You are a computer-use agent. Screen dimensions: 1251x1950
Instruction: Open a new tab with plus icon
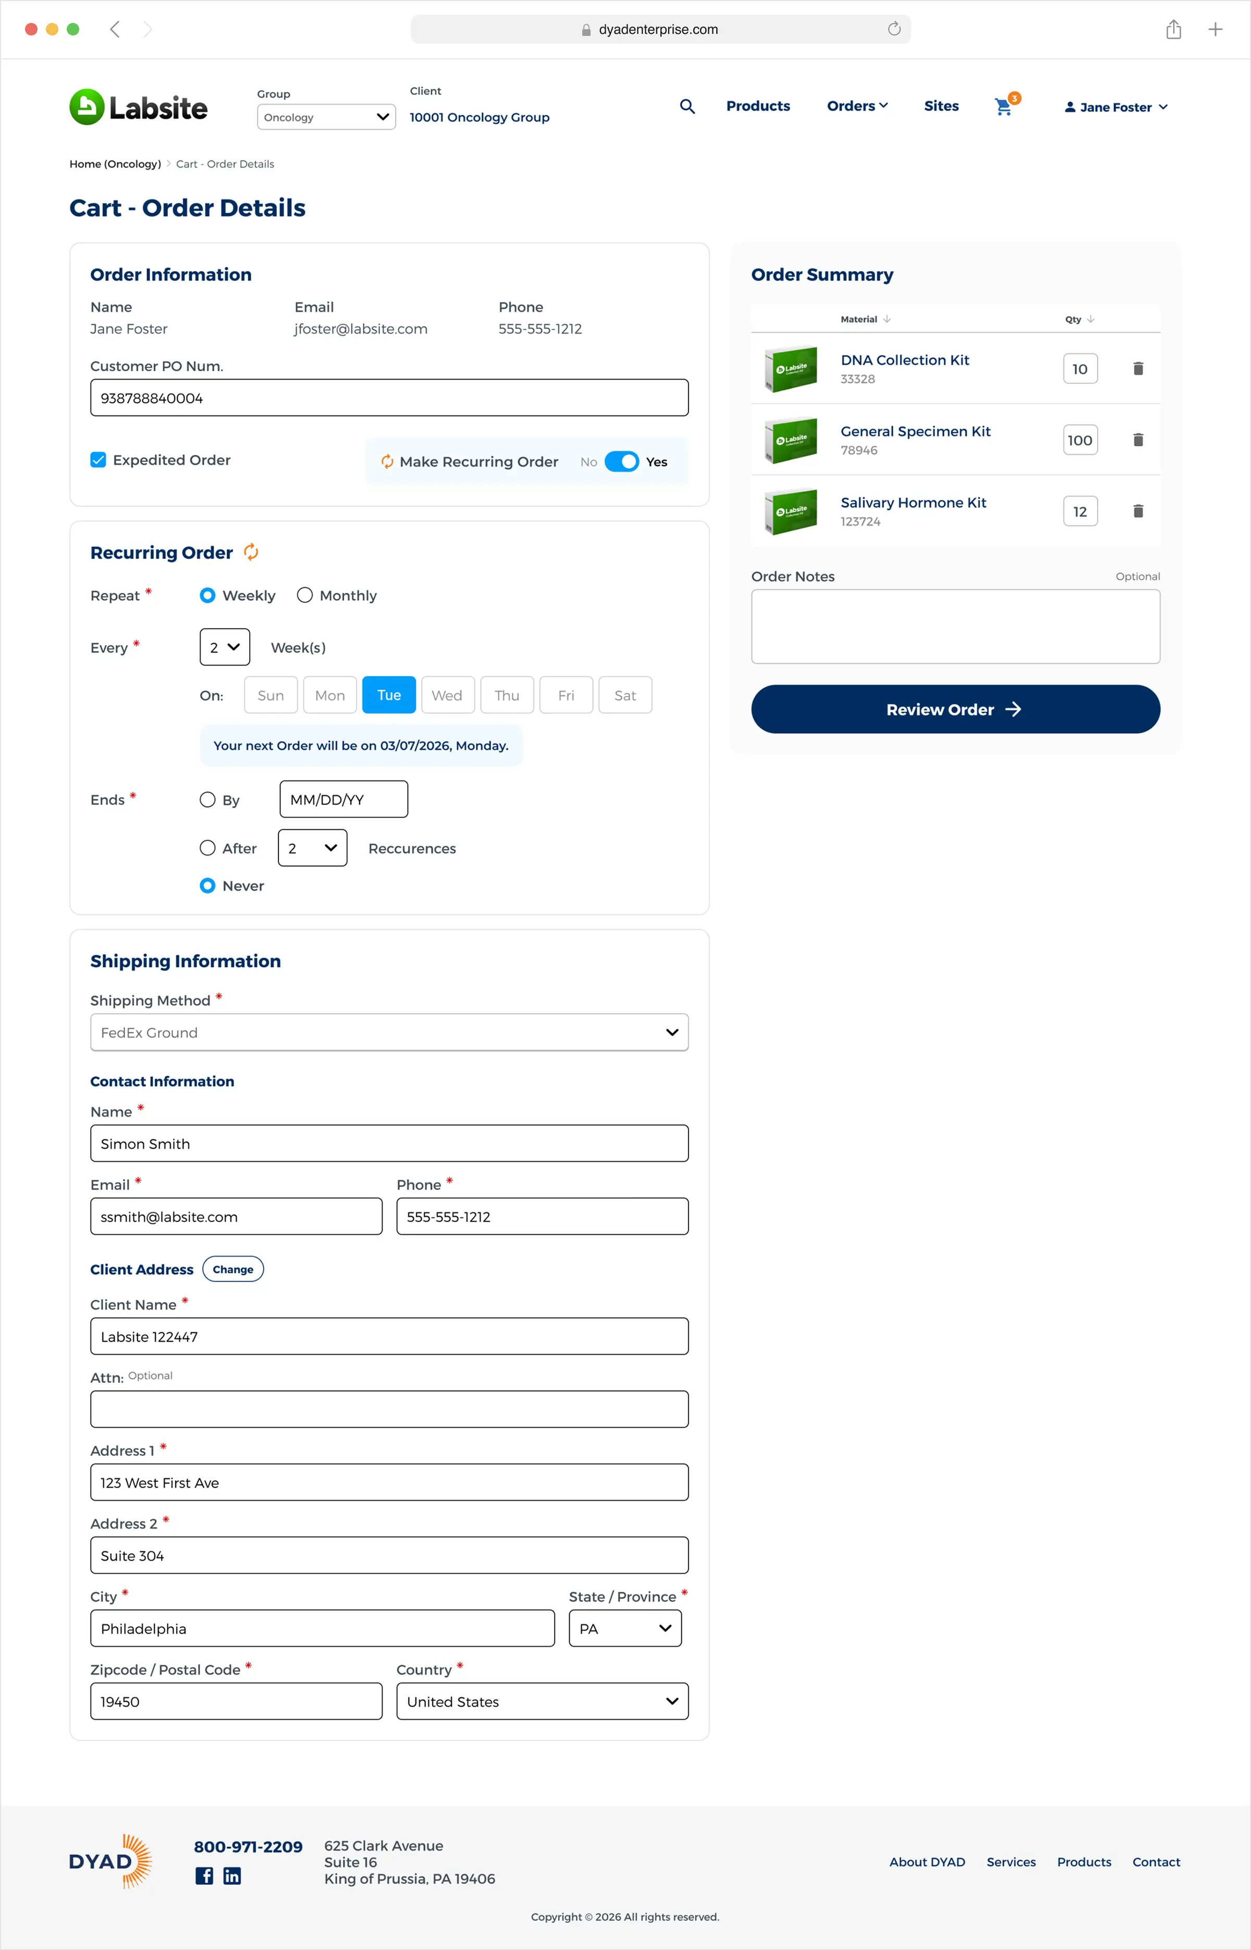click(x=1215, y=29)
